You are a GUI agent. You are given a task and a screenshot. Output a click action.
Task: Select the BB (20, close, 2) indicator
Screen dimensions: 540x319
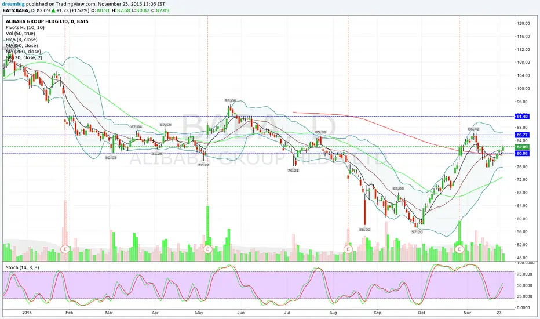coord(24,57)
